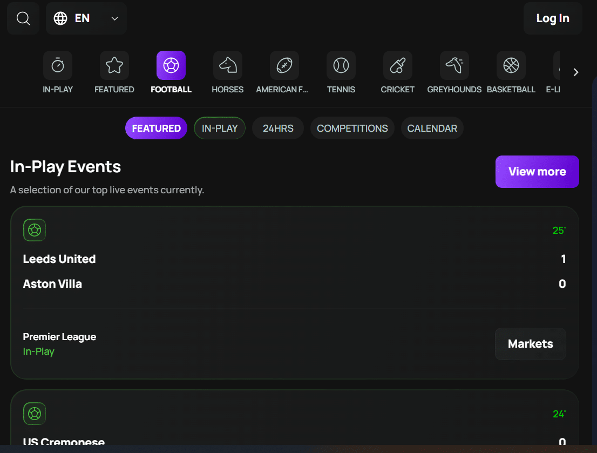
Task: Switch to the In-Play filter tab
Action: 220,129
